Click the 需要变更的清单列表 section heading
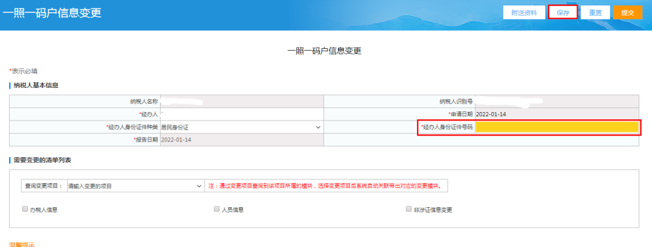This screenshot has width=652, height=247. click(42, 160)
